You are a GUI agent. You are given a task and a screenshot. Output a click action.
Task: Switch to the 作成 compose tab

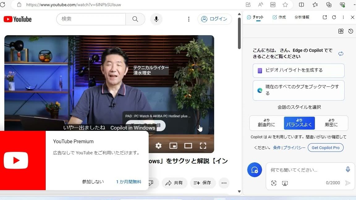point(279,17)
